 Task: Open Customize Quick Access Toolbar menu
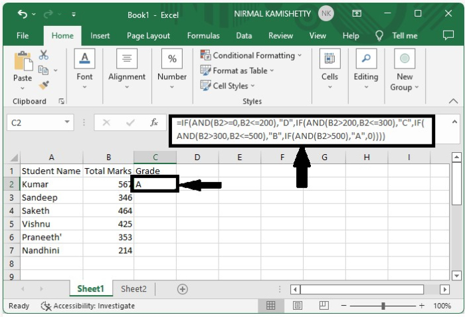74,14
